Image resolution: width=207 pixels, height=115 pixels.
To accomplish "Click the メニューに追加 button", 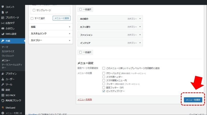I will 62,18.
